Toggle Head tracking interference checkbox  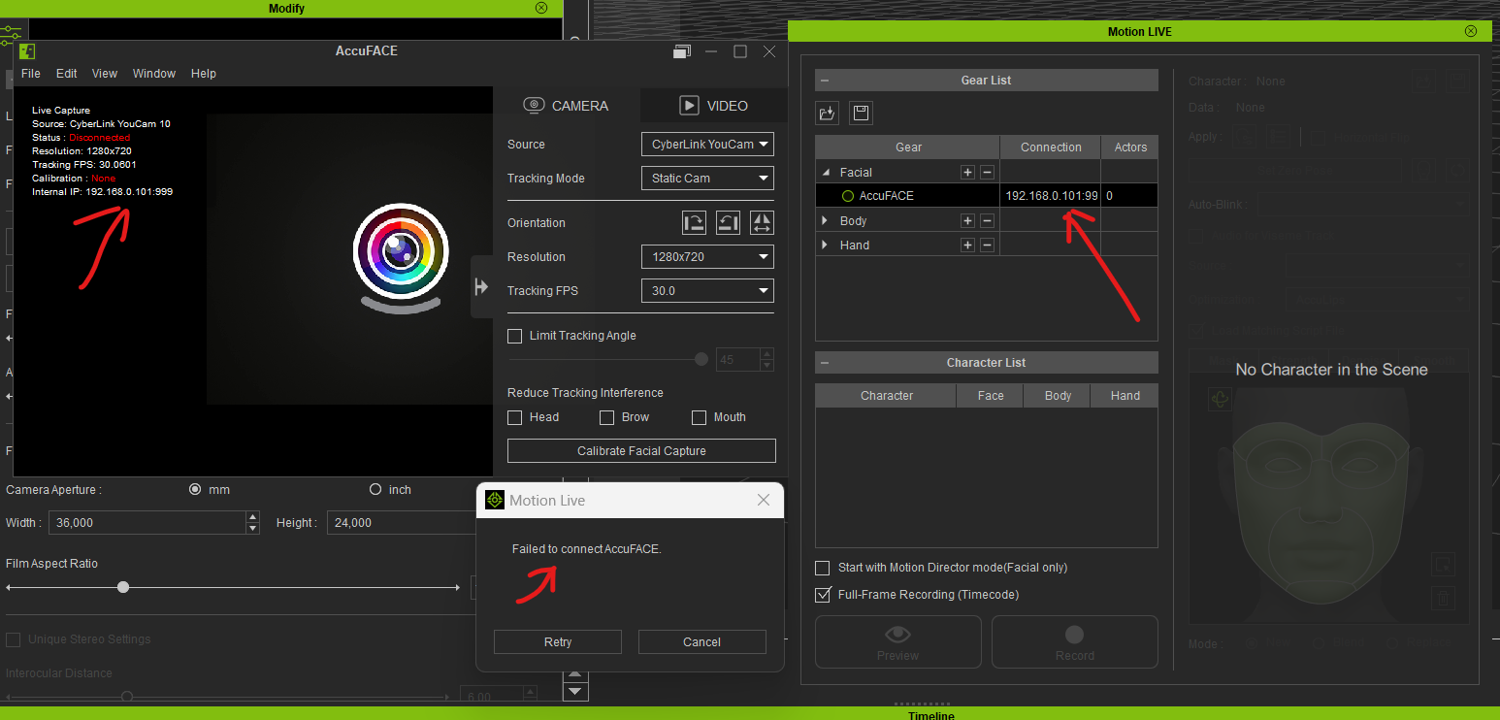[x=515, y=417]
